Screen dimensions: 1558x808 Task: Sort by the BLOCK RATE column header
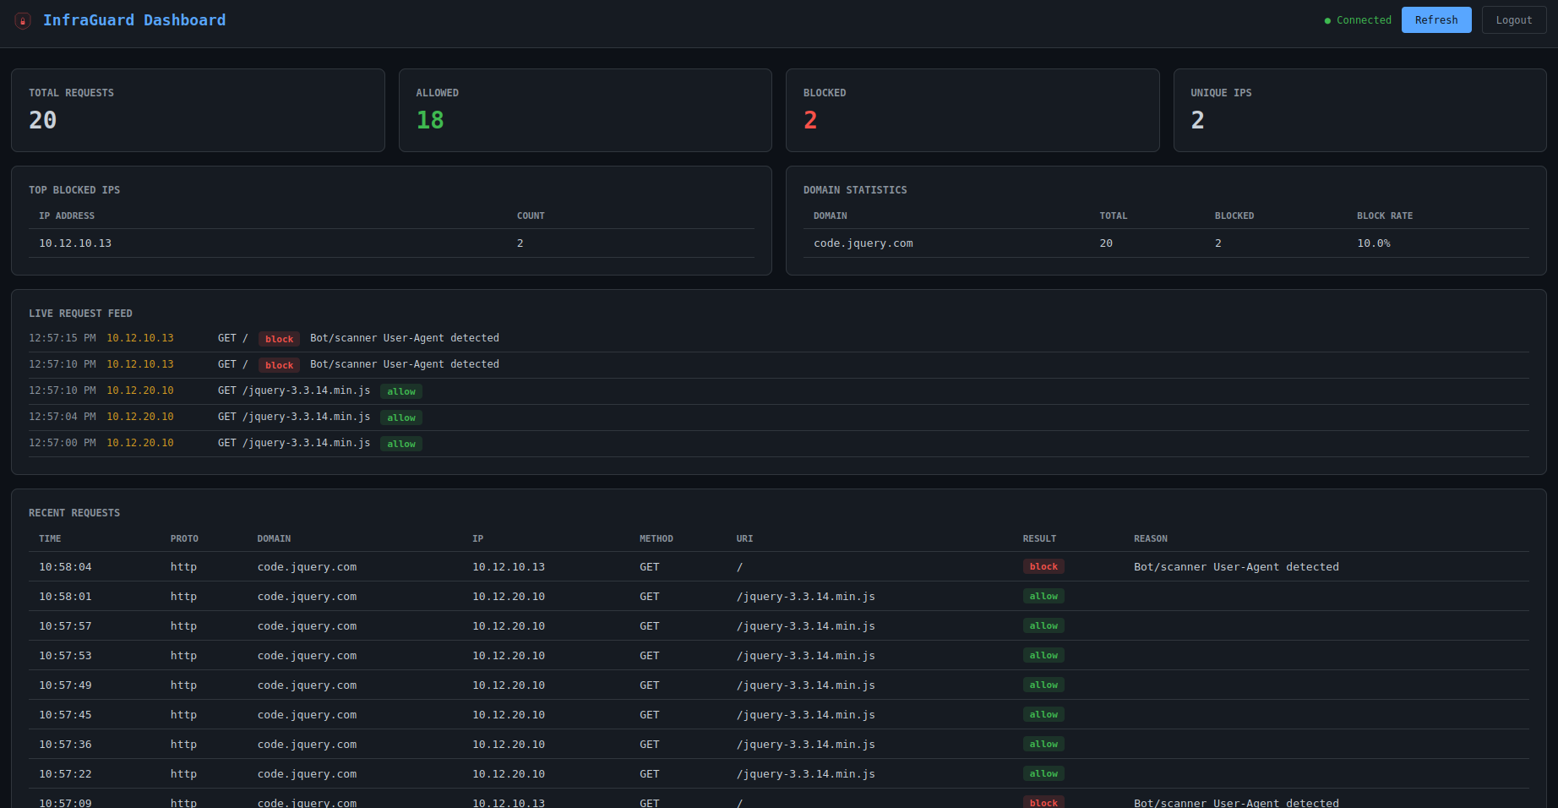click(1385, 216)
